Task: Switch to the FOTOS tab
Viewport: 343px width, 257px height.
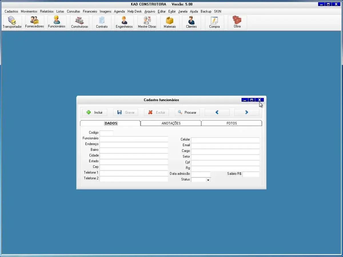Action: click(232, 123)
